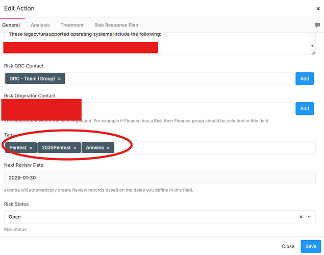
Task: Go to the Treatment tab
Action: click(72, 25)
